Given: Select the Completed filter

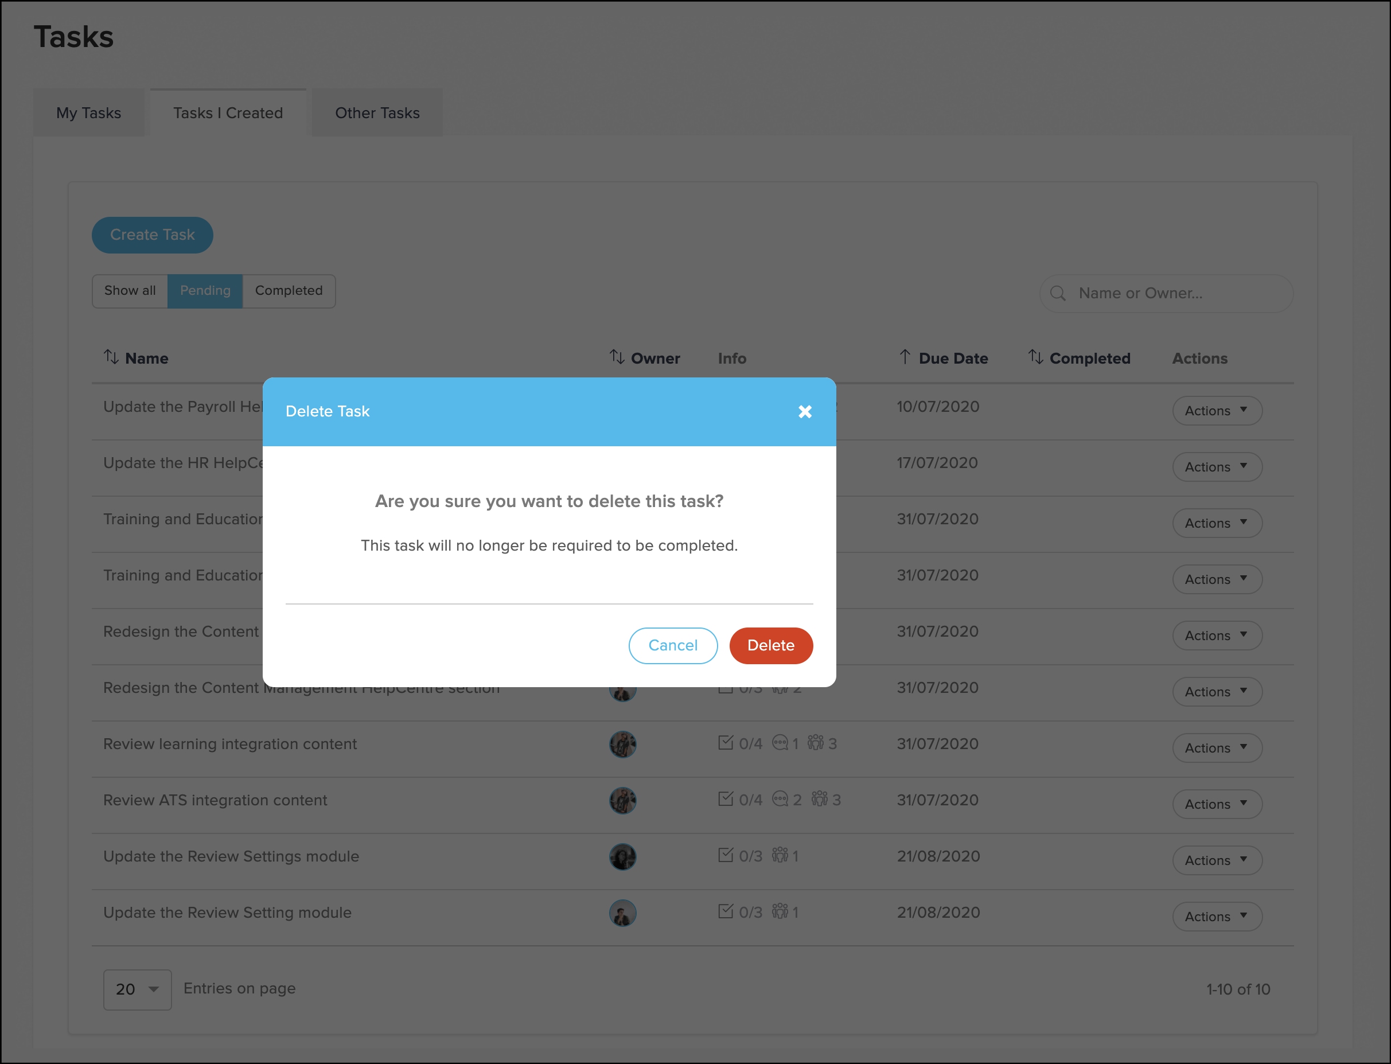Looking at the screenshot, I should tap(289, 291).
